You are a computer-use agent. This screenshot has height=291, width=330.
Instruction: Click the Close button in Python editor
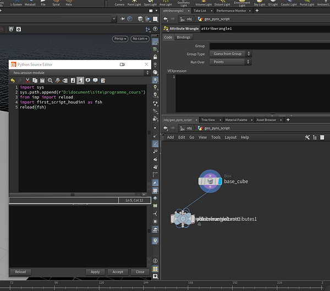pyautogui.click(x=140, y=272)
